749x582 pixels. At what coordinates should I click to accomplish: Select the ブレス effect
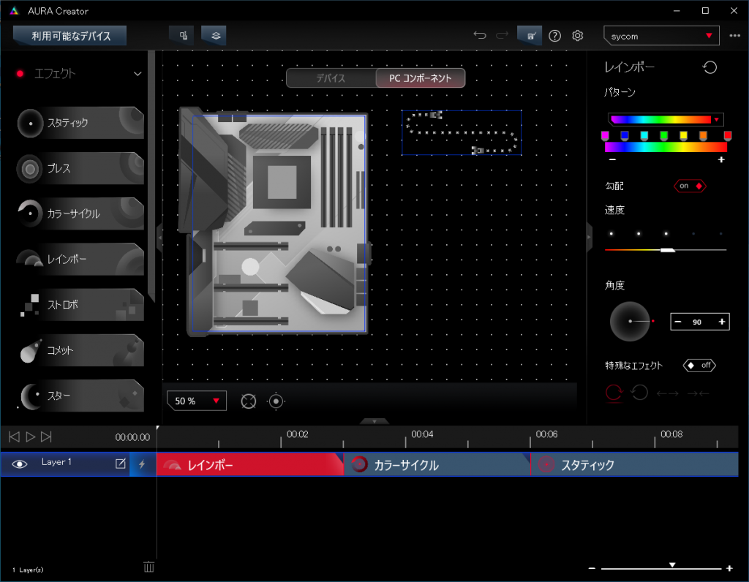tap(80, 168)
